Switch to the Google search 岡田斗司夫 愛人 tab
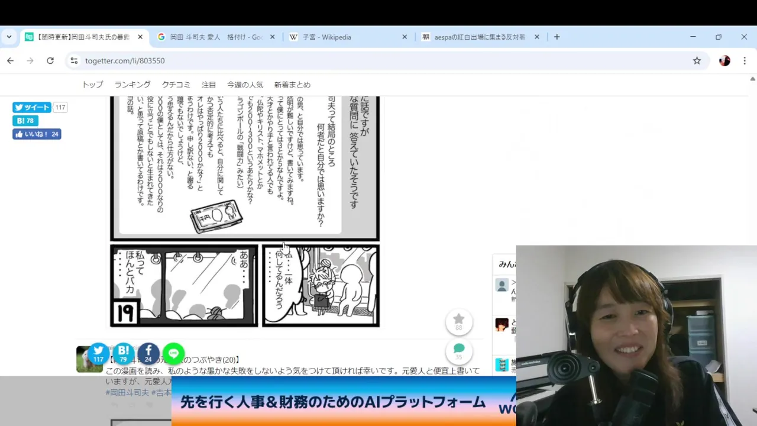The width and height of the screenshot is (757, 426). pos(216,37)
